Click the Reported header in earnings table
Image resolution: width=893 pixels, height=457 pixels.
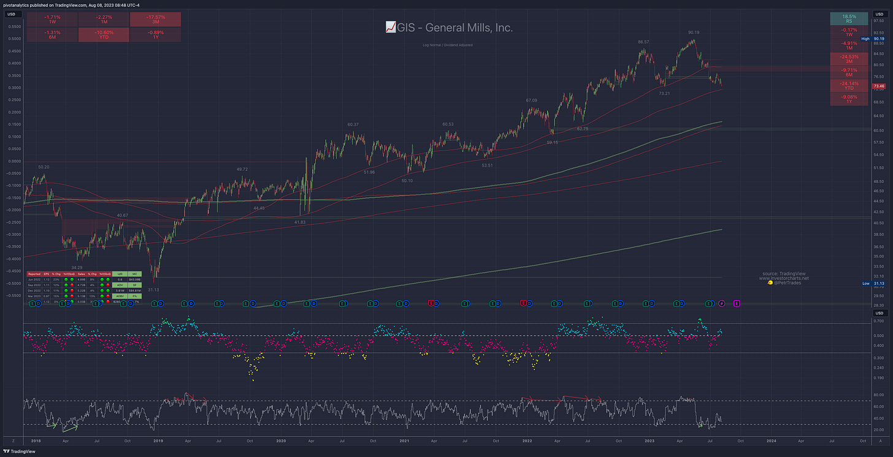(34, 274)
